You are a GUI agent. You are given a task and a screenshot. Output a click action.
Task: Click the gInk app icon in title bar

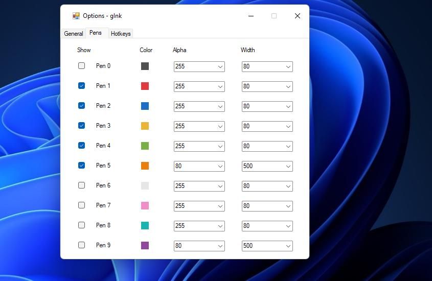pyautogui.click(x=76, y=16)
